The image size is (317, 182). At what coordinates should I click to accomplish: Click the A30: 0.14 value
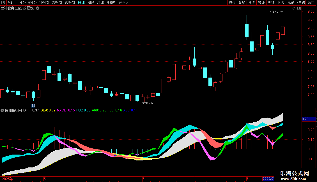tap(130, 110)
